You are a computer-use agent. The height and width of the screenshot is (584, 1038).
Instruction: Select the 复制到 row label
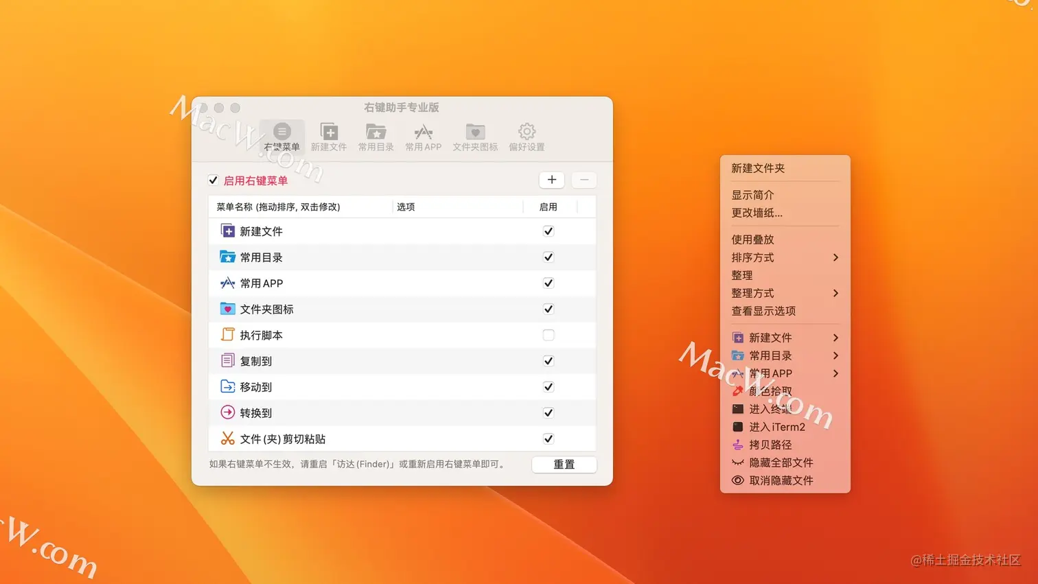[256, 361]
